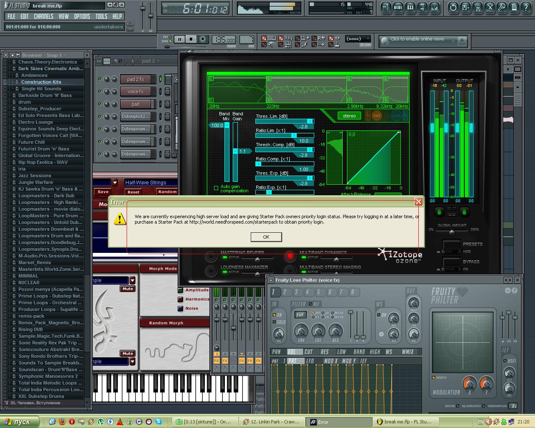Open the snap (none) dropdown
Screen dimensions: 535x428
pyautogui.click(x=358, y=39)
